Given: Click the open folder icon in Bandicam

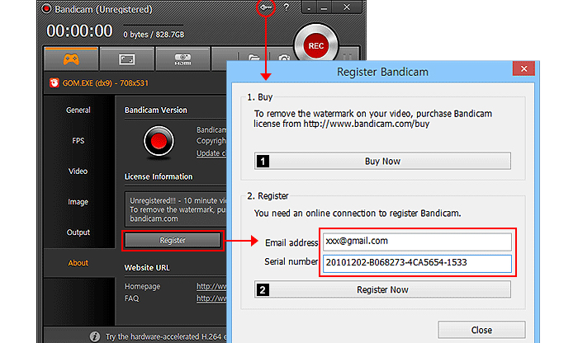Looking at the screenshot, I should [254, 58].
